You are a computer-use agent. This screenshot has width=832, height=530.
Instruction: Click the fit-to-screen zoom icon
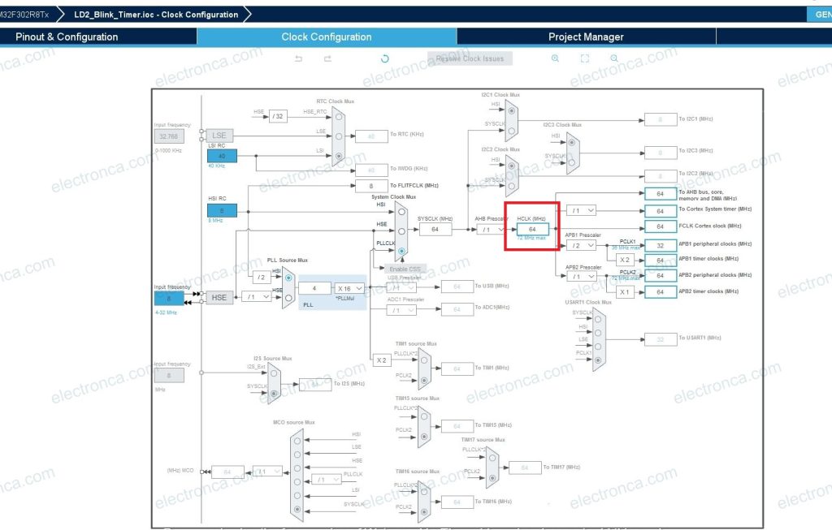584,58
